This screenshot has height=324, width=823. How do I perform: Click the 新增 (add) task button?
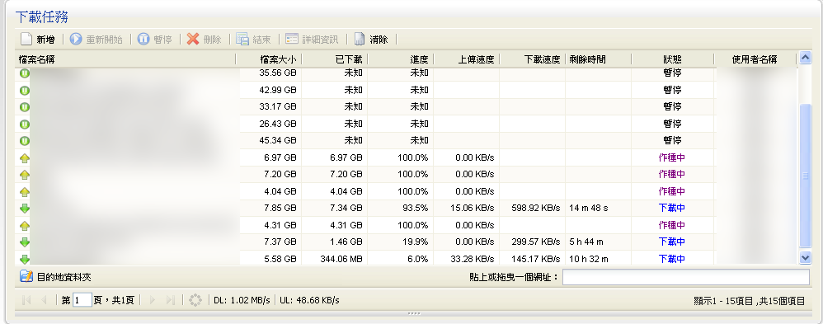pos(37,40)
